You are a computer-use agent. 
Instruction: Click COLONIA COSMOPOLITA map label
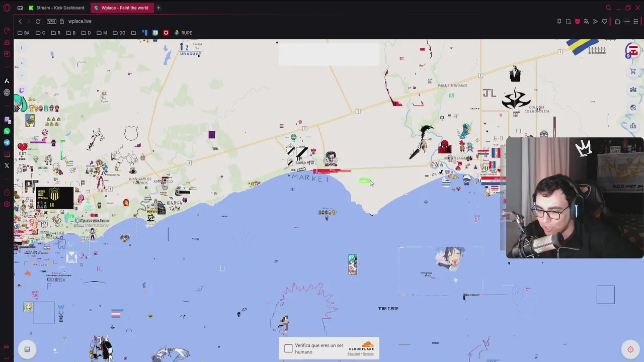coord(536,109)
